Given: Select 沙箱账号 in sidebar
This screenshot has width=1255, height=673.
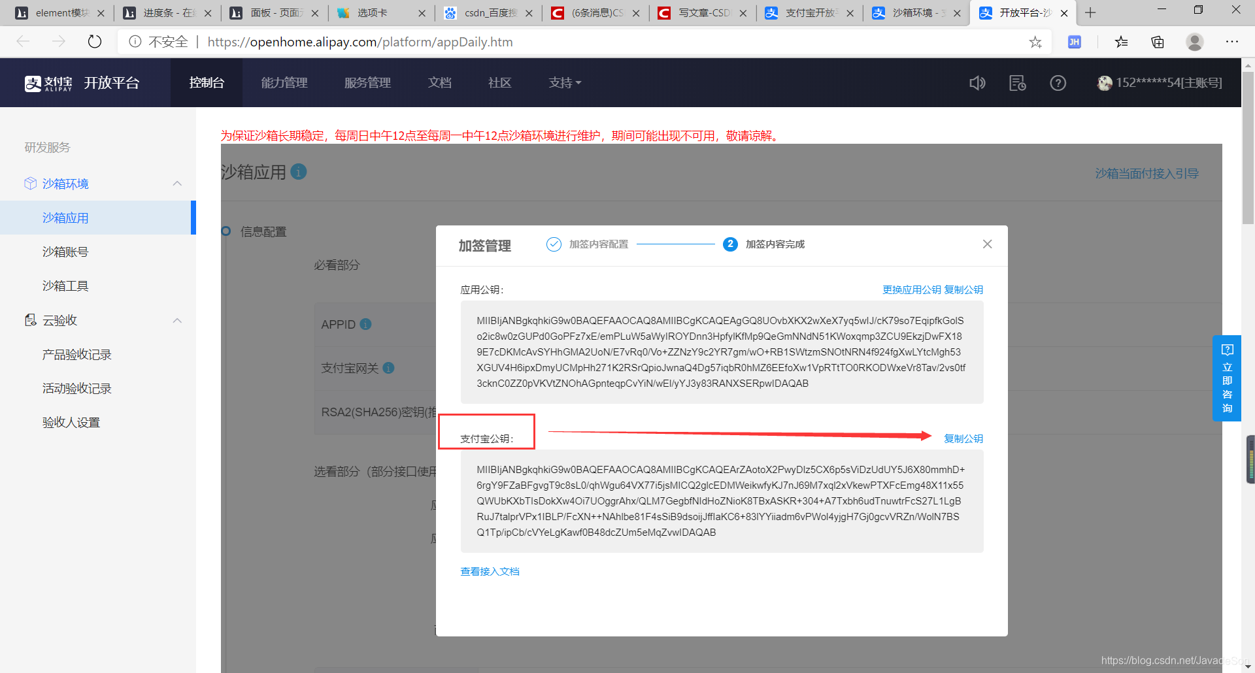Looking at the screenshot, I should tap(65, 252).
